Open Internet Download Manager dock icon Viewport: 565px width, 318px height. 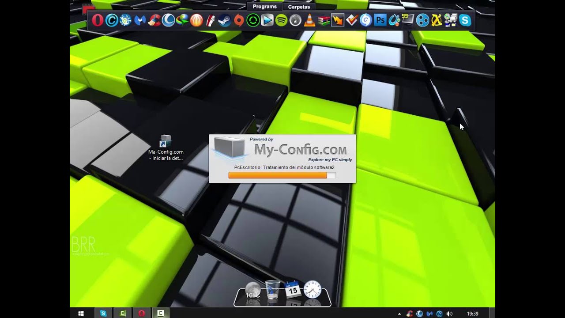coord(182,20)
